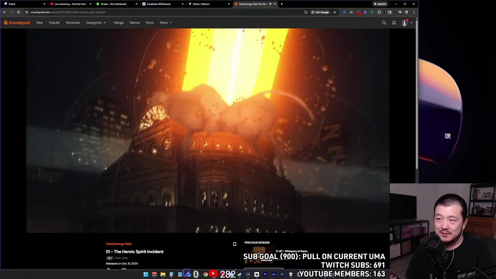This screenshot has width=496, height=279.
Task: Open a new browser tab
Action: coord(282,4)
